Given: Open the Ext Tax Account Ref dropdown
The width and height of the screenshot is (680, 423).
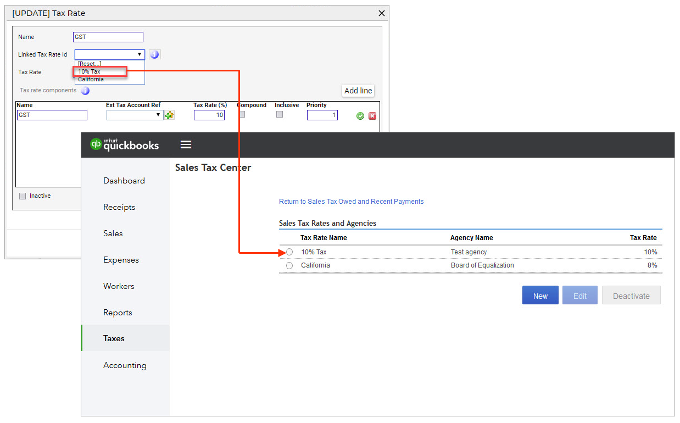Looking at the screenshot, I should pyautogui.click(x=135, y=115).
